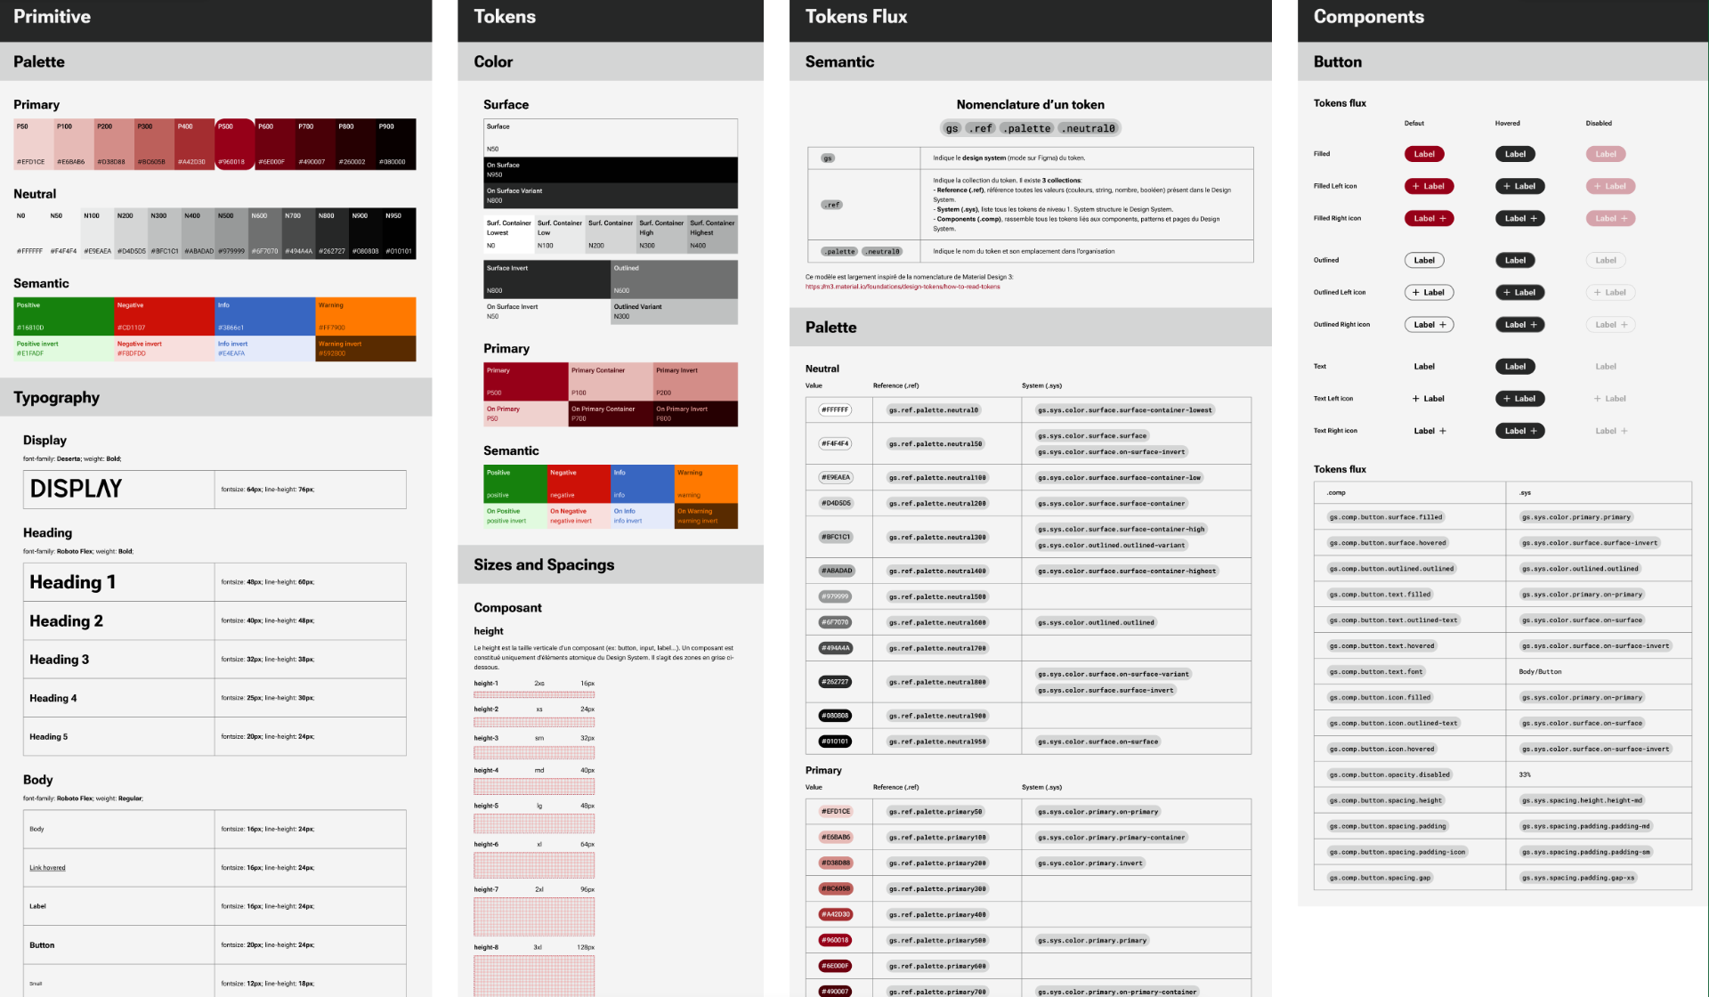This screenshot has width=1709, height=997.
Task: Select the On Surface N950 token swatch
Action: tap(611, 170)
